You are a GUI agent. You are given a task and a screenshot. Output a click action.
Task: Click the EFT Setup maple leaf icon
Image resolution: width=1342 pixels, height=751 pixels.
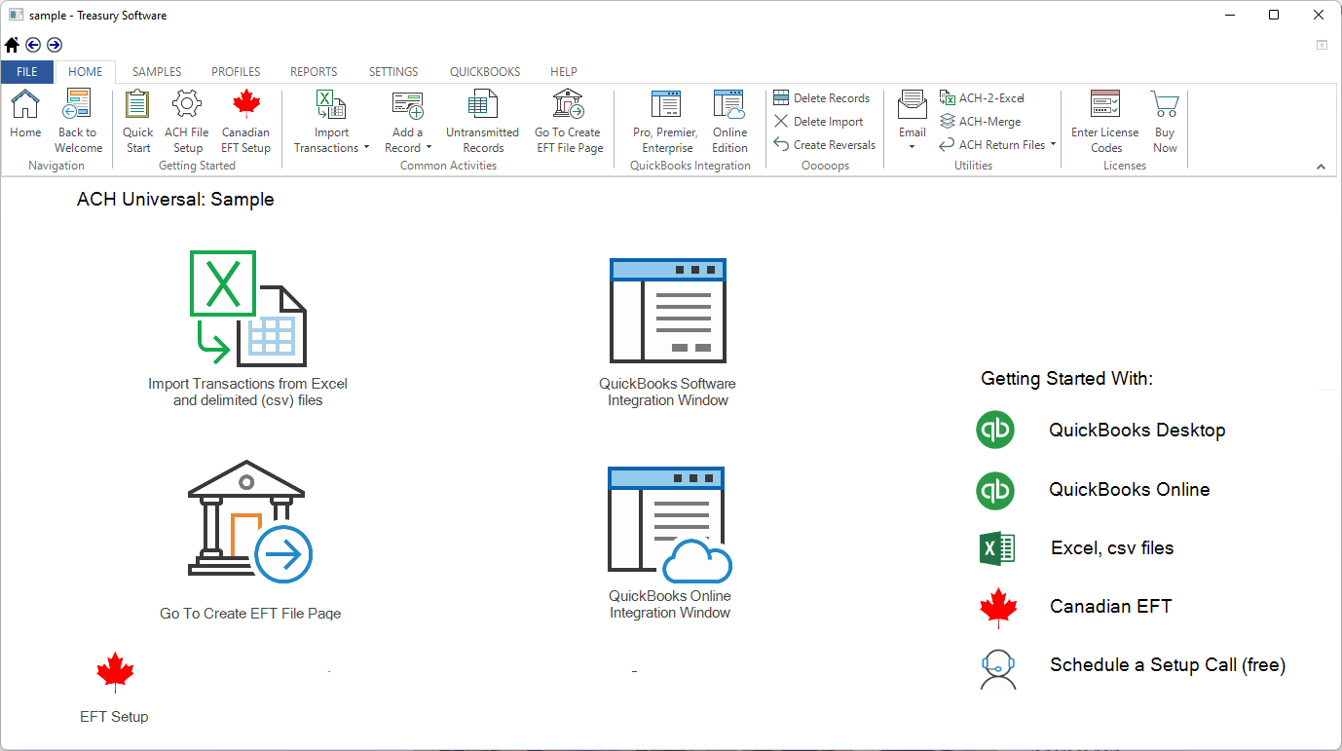click(x=115, y=672)
